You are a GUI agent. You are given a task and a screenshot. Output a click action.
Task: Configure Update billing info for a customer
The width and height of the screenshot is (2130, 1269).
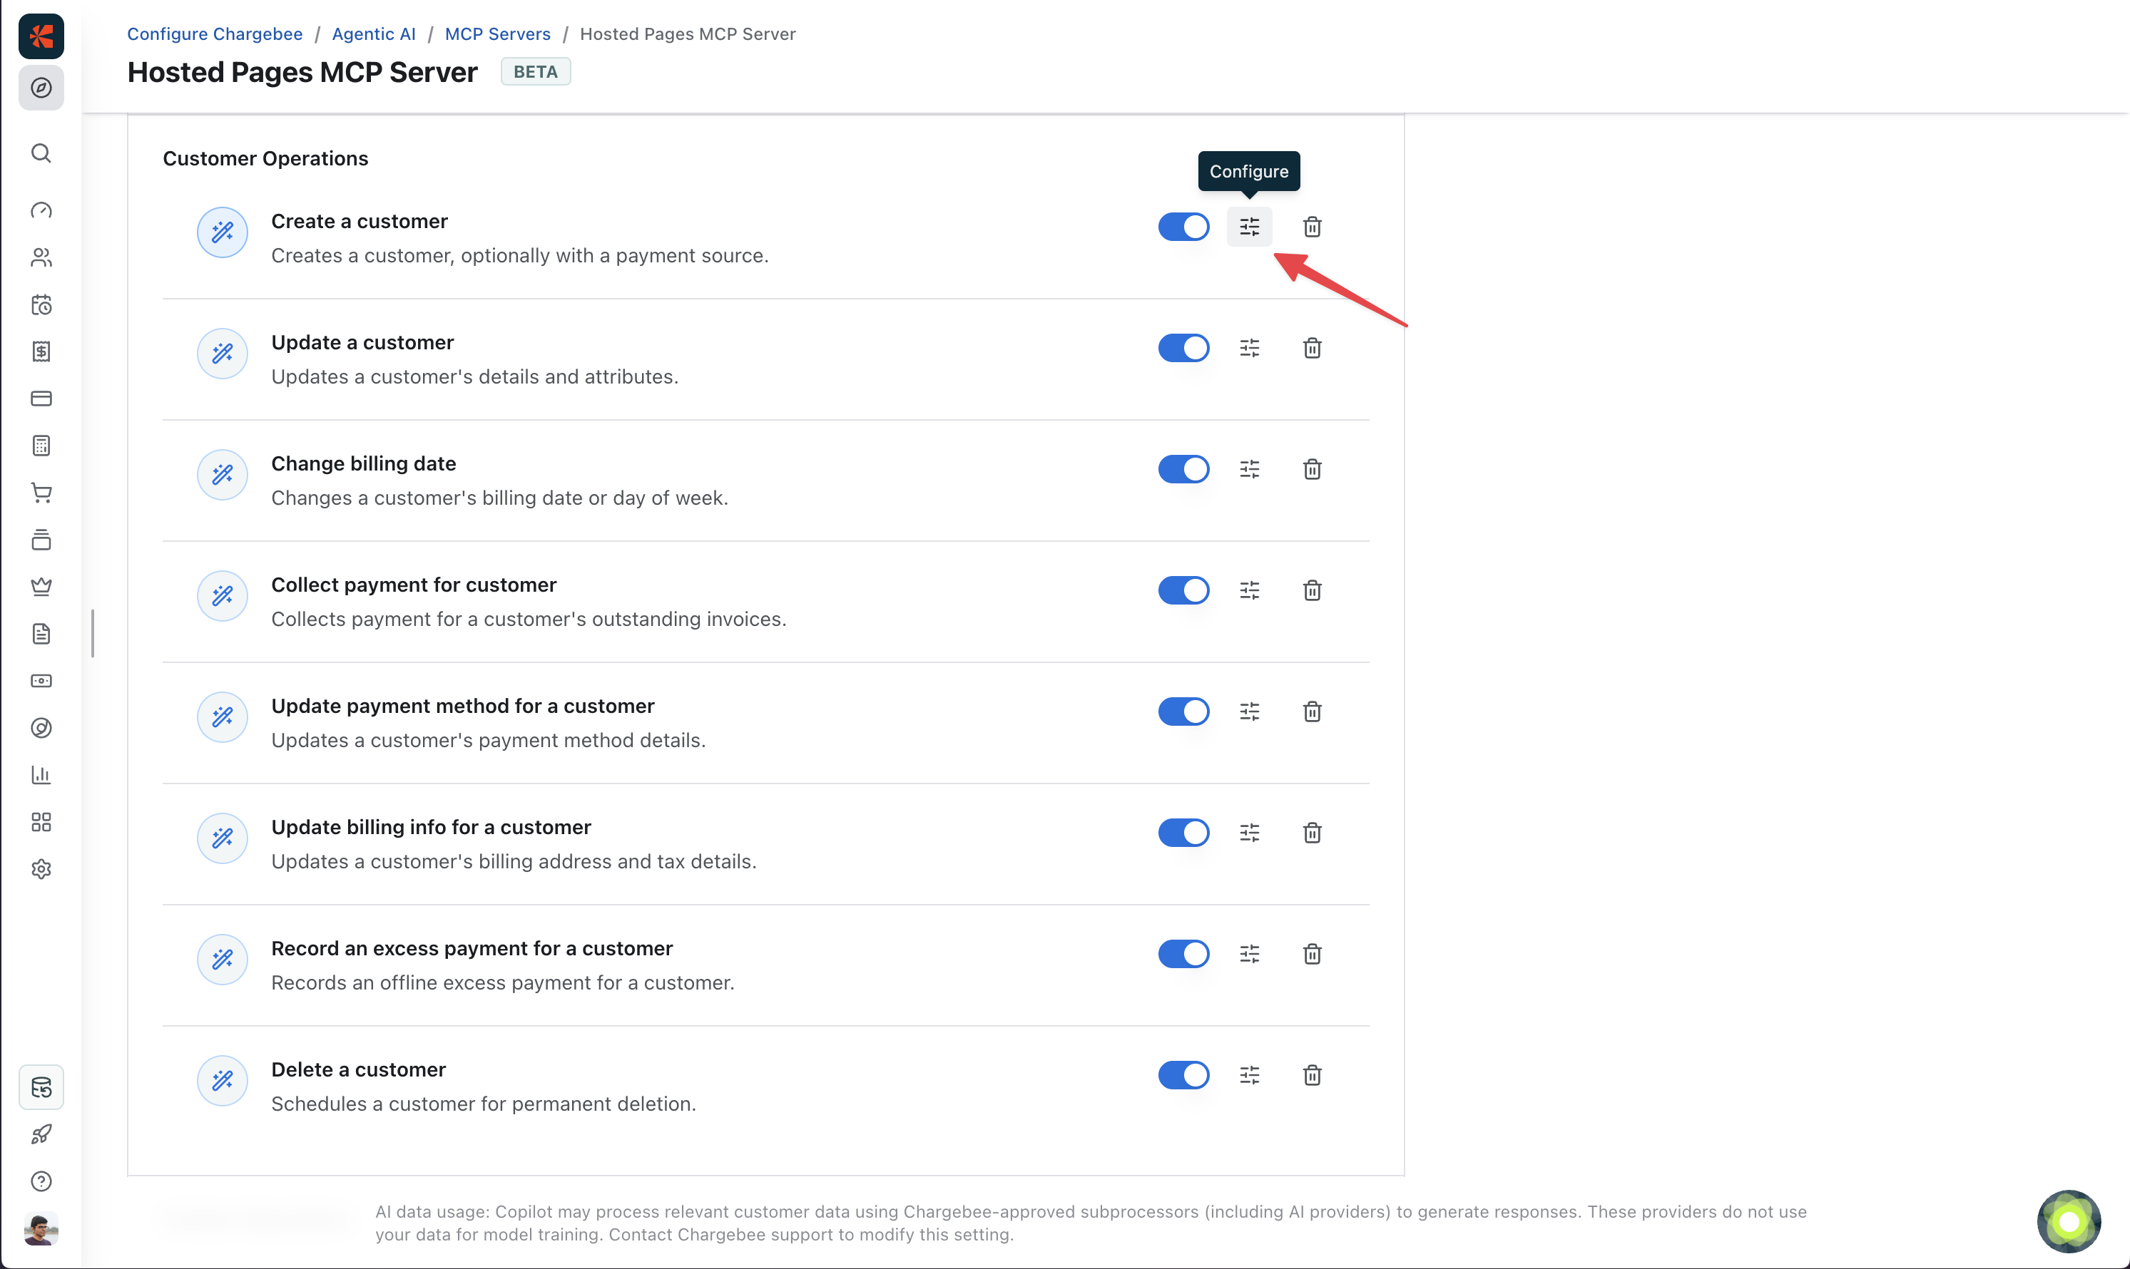(x=1249, y=833)
